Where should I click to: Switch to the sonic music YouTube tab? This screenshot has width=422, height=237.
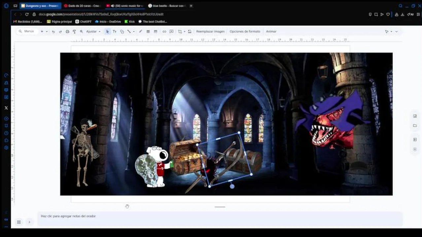click(125, 6)
